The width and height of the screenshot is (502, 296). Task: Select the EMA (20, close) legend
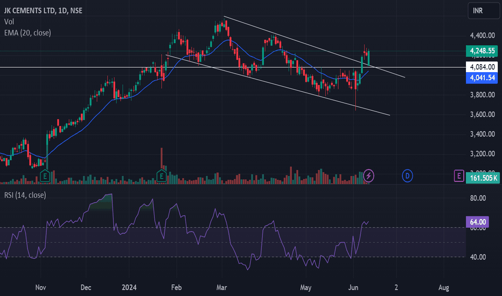pyautogui.click(x=27, y=33)
